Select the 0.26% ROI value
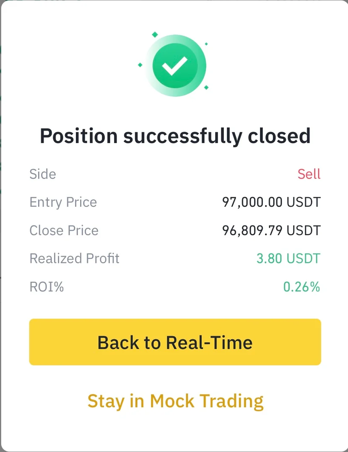 pos(301,287)
